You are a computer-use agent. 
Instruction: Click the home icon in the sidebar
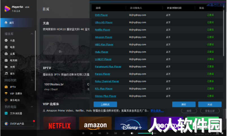tap(6, 23)
